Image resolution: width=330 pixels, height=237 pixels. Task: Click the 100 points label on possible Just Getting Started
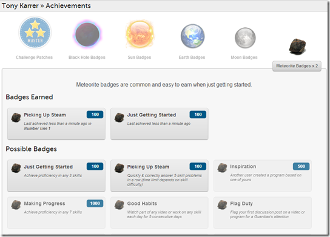[95, 166]
